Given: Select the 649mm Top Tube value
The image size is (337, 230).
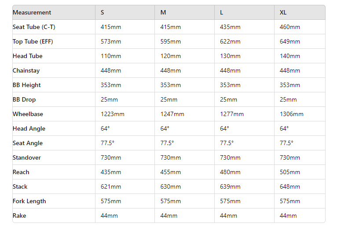Looking at the screenshot, I should 290,41.
